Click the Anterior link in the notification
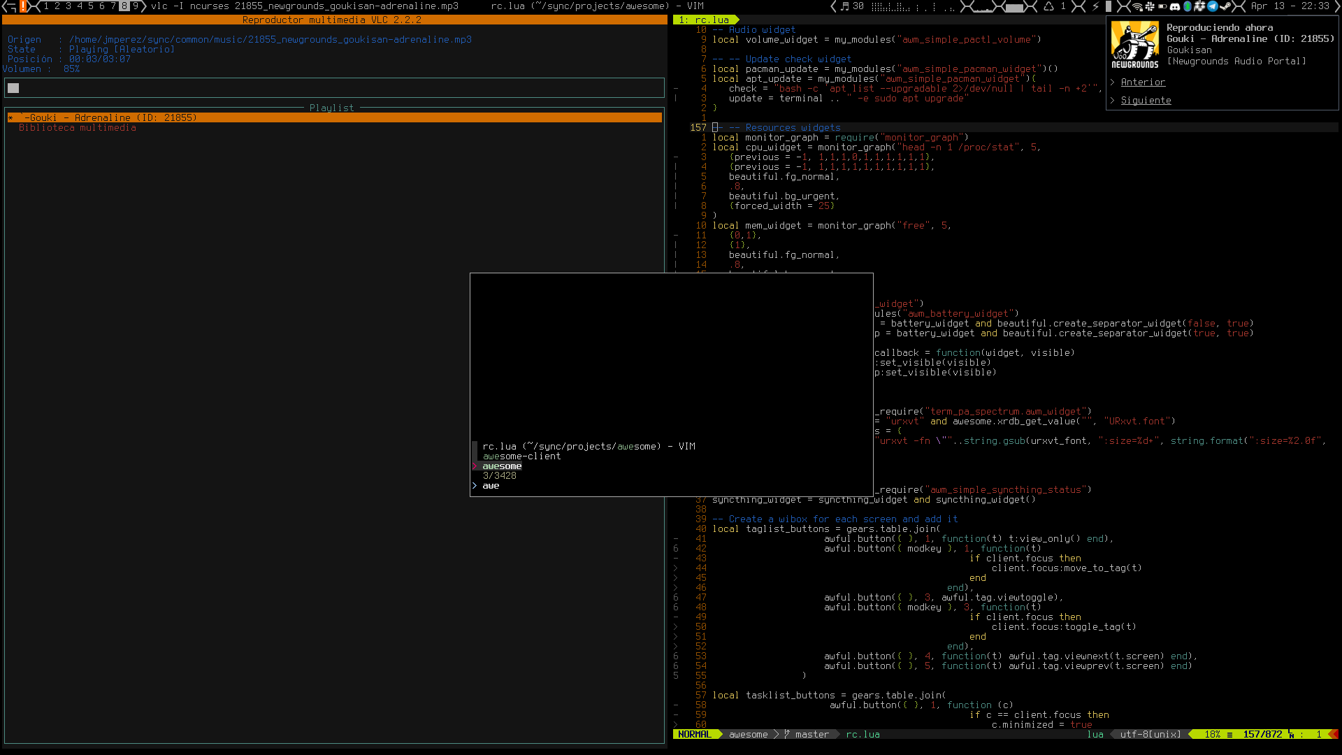The height and width of the screenshot is (755, 1342). pyautogui.click(x=1143, y=82)
